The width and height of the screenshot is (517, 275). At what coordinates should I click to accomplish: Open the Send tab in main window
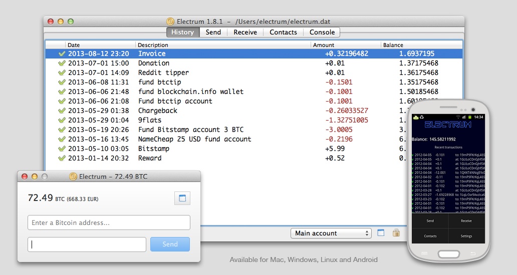(213, 32)
